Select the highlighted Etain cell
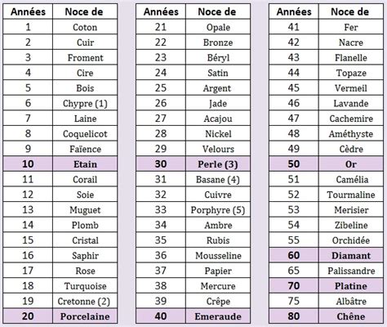 coord(85,164)
